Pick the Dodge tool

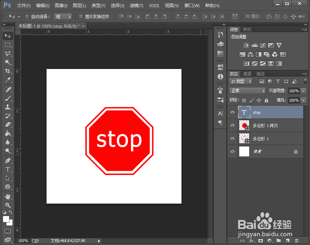pos(8,151)
